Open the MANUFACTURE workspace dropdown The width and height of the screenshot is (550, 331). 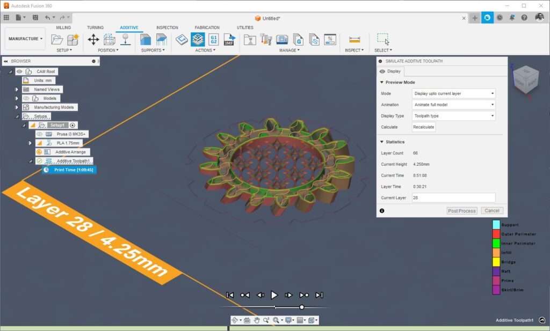pyautogui.click(x=25, y=39)
